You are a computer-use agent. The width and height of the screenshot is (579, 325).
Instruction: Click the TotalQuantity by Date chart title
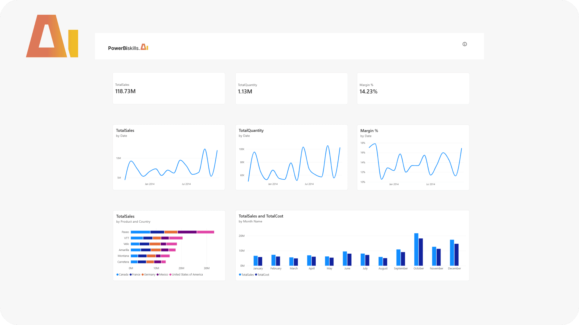tap(251, 130)
